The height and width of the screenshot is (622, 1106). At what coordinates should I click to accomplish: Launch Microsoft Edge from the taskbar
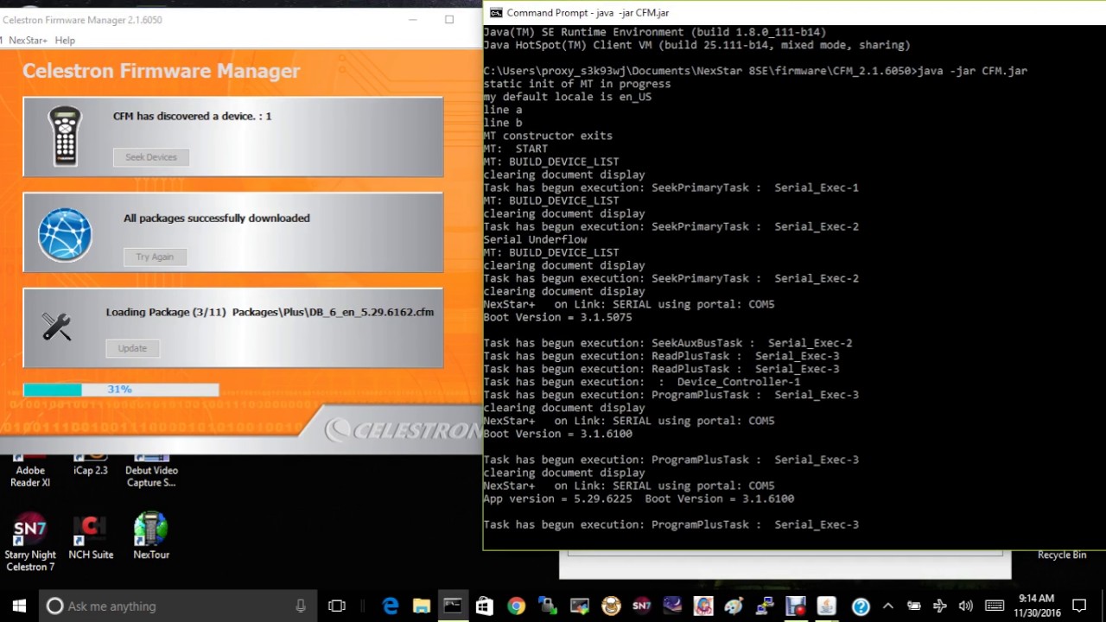tap(391, 606)
